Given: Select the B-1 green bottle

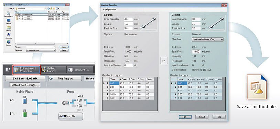Looking at the screenshot, I should pyautogui.click(x=25, y=113).
